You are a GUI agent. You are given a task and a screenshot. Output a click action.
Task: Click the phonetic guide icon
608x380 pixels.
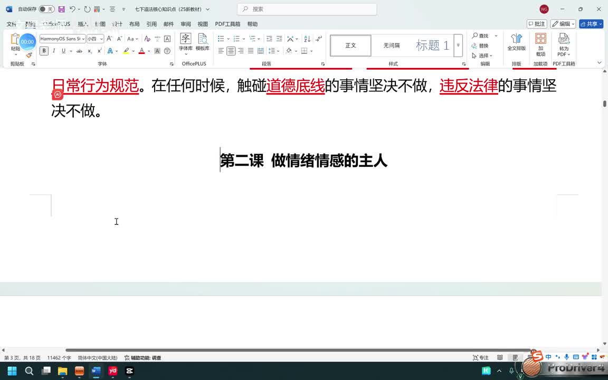point(157,39)
